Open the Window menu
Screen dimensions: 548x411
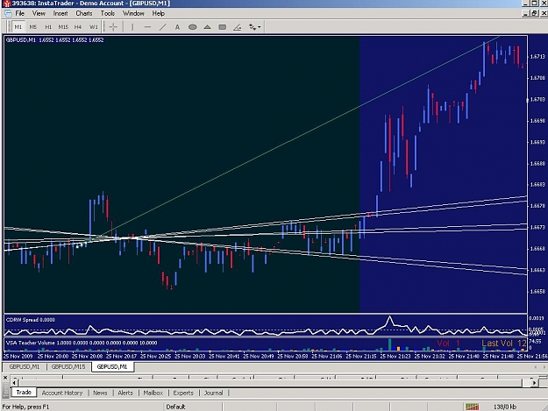(x=133, y=13)
